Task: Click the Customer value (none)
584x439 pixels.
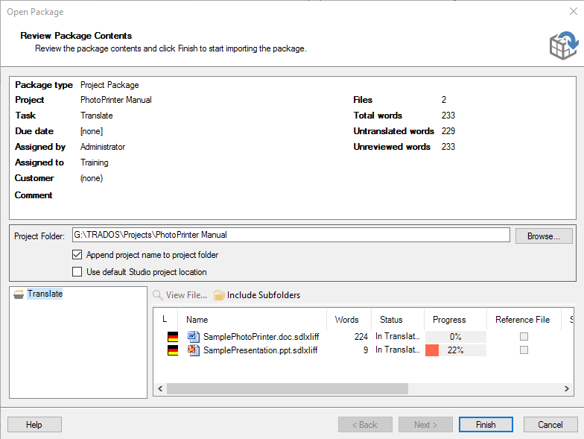Action: 92,178
